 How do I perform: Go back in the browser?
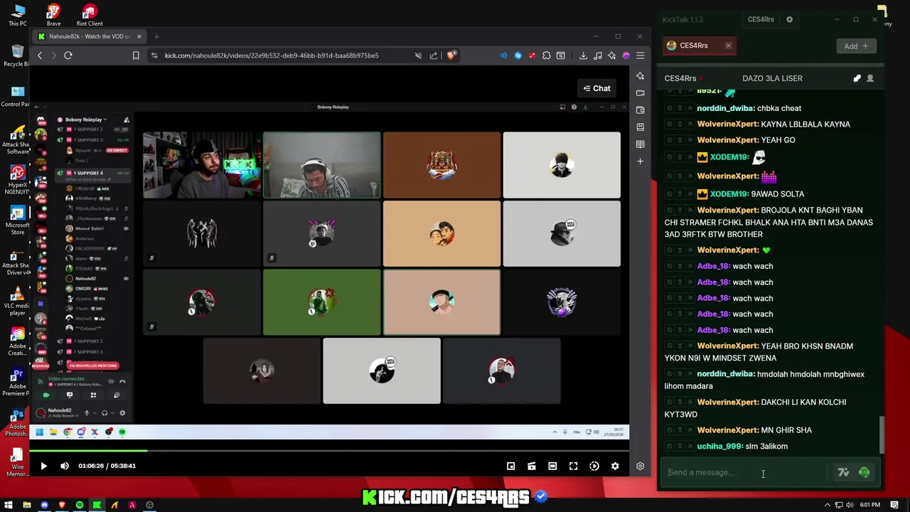[x=40, y=55]
